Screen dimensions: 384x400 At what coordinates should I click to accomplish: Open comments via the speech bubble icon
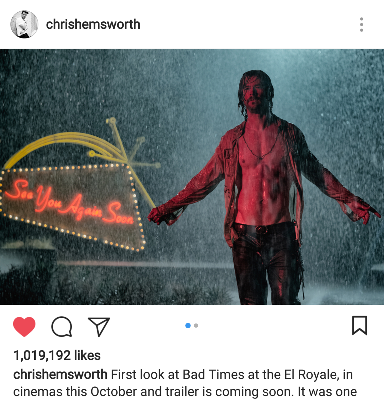62,326
